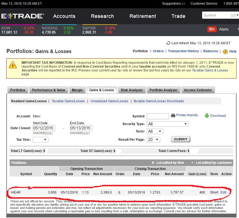The image size is (239, 218).
Task: Click the Term column header
Action: 214,174
